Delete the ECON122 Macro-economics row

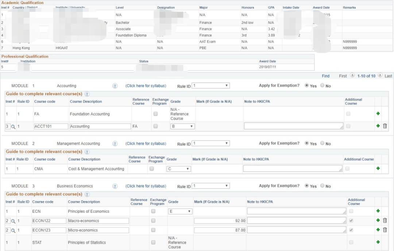point(385,220)
